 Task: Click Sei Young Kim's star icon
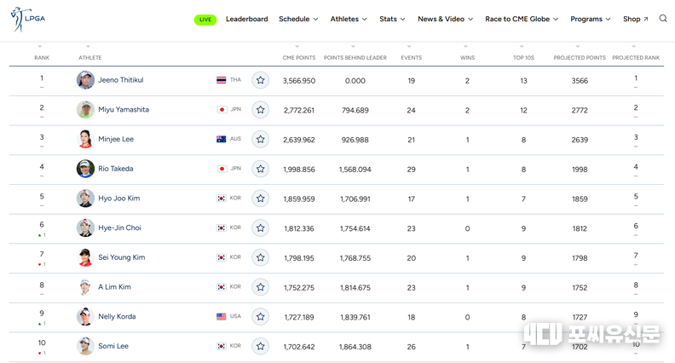(260, 257)
